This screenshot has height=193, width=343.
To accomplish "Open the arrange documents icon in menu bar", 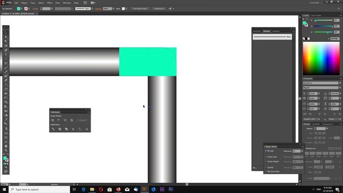I will click(93, 3).
